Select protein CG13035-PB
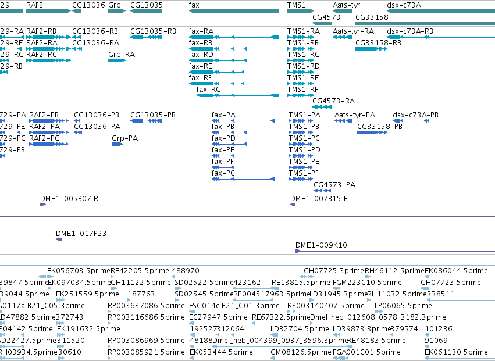Viewport: 495px width, 361px height. point(153,115)
